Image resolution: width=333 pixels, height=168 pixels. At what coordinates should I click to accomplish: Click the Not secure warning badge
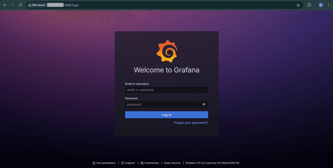point(37,5)
